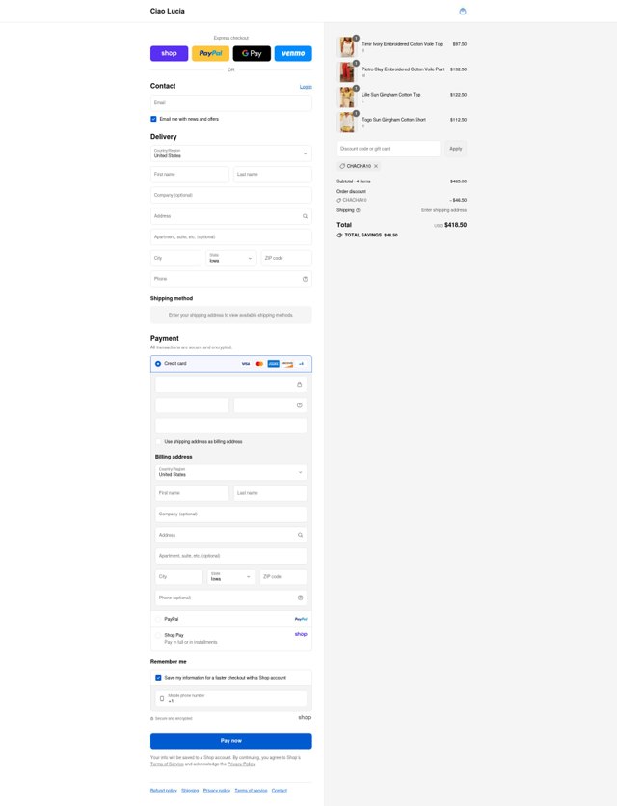Screen dimensions: 617x806
Task: Remove the CHACHA10 discount code tag
Action: pos(376,166)
